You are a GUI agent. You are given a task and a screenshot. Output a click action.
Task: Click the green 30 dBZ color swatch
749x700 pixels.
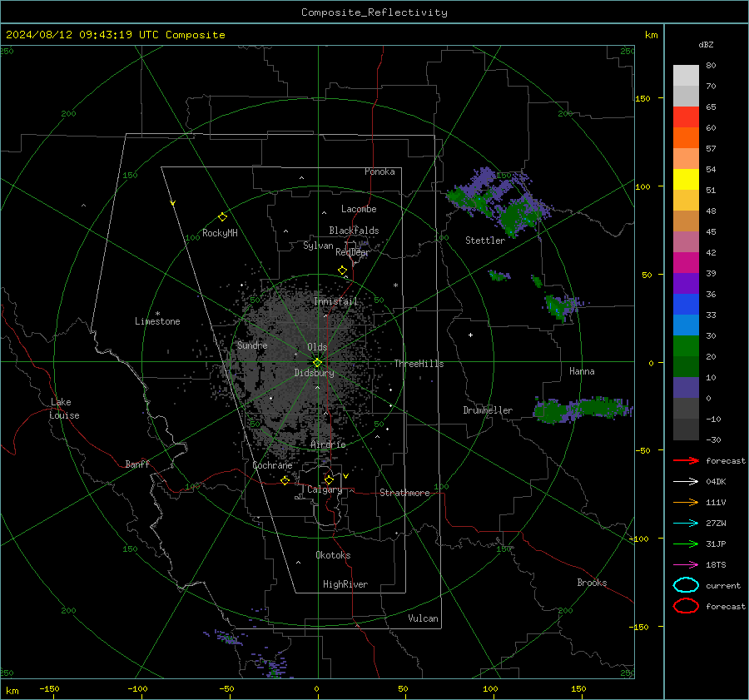pos(686,345)
